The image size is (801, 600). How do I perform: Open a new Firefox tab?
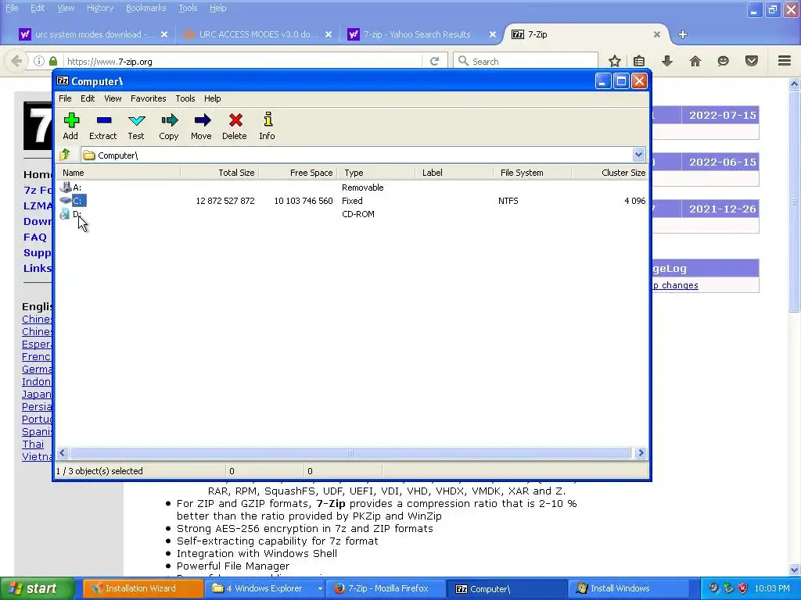(x=682, y=34)
